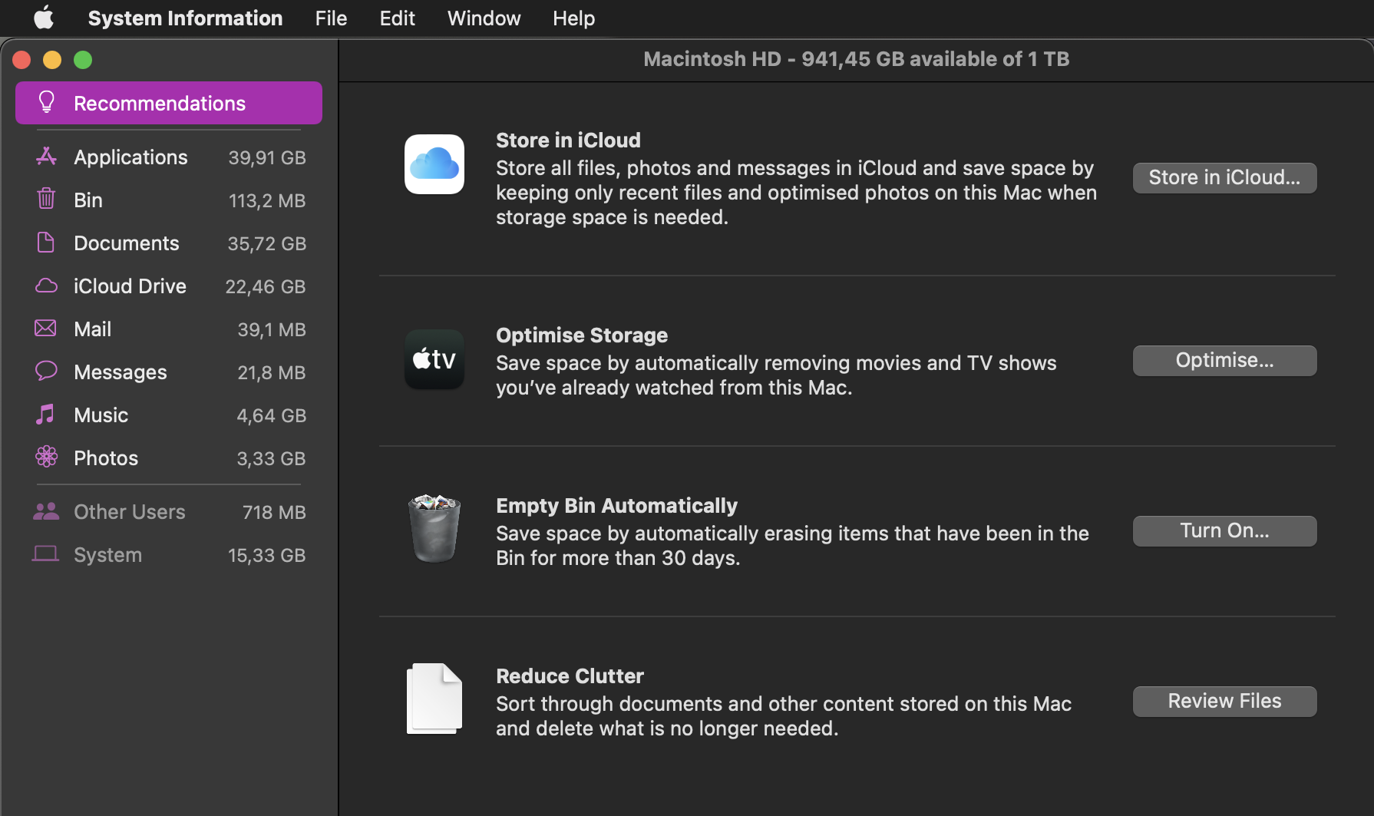Click the Optimise Storage heading

(582, 335)
